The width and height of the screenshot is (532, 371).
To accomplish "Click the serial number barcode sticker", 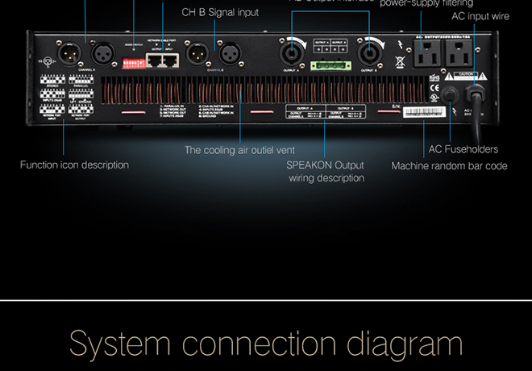I will point(425,112).
